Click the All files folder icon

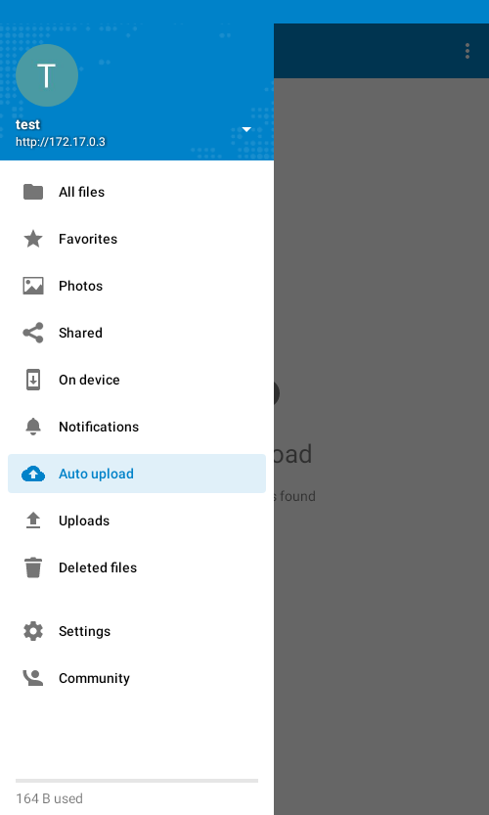(x=33, y=192)
